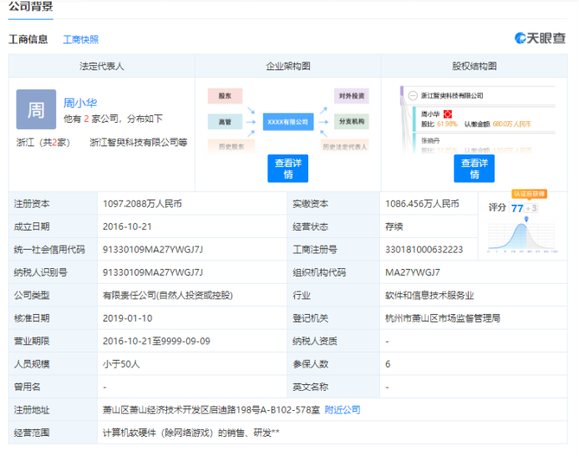Click the 天眼查 logo
579x456 pixels.
(540, 38)
